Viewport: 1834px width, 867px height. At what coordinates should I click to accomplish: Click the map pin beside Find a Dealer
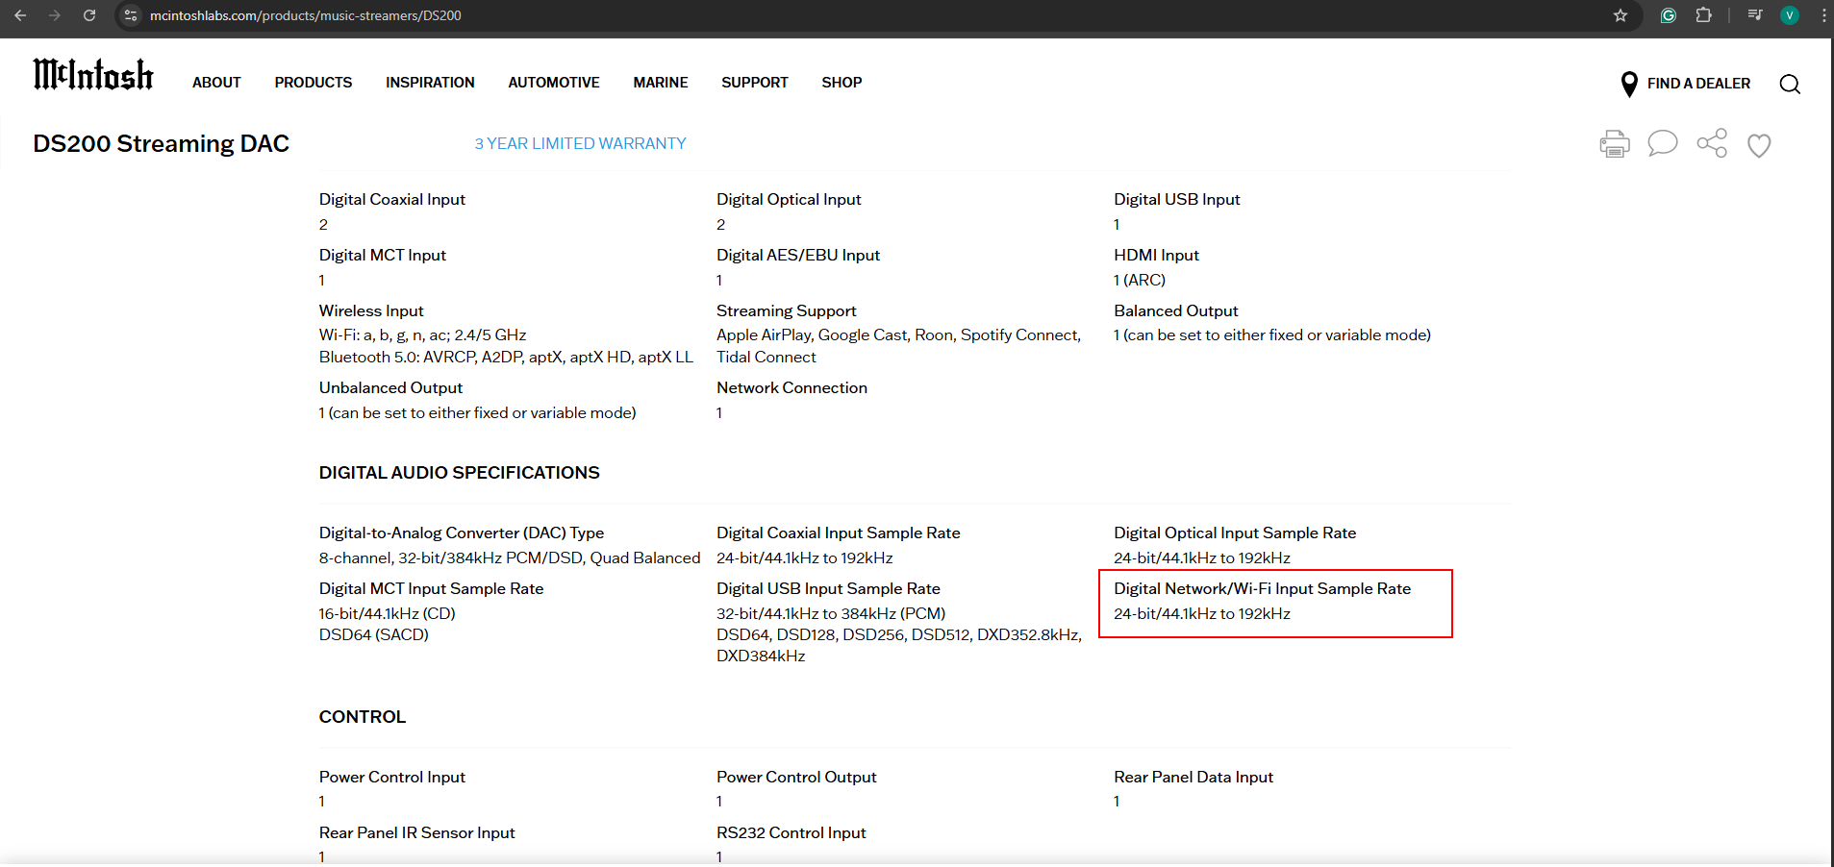1629,85
